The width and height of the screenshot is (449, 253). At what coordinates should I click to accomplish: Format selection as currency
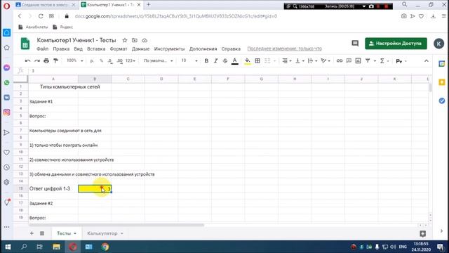(x=92, y=61)
